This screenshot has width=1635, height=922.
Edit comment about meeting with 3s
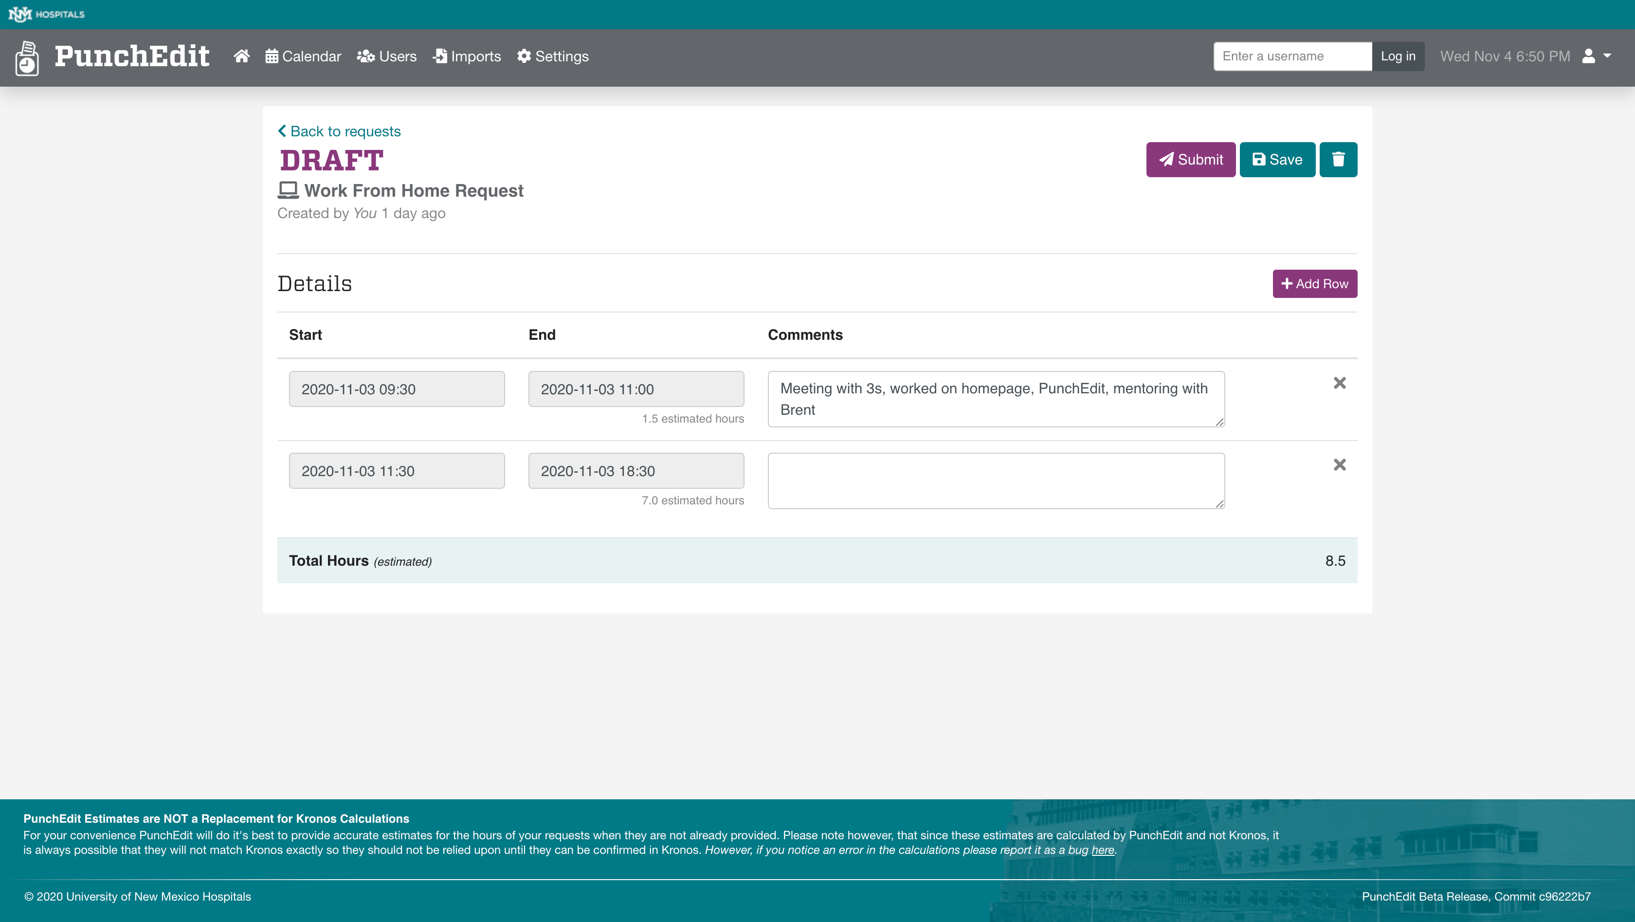tap(996, 399)
